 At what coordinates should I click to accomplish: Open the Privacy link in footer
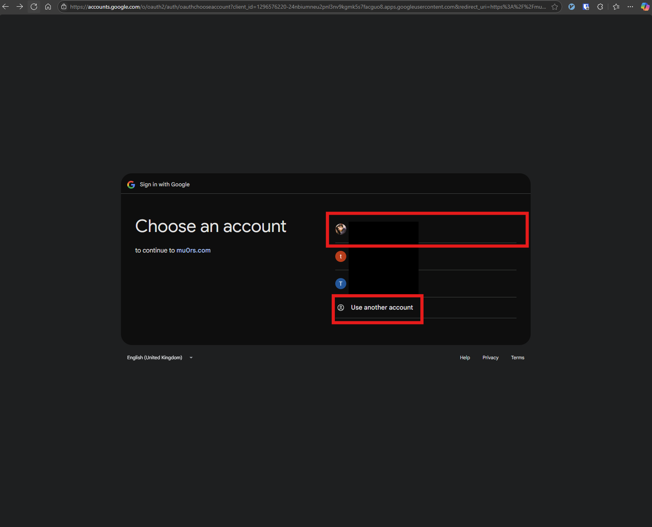point(490,358)
